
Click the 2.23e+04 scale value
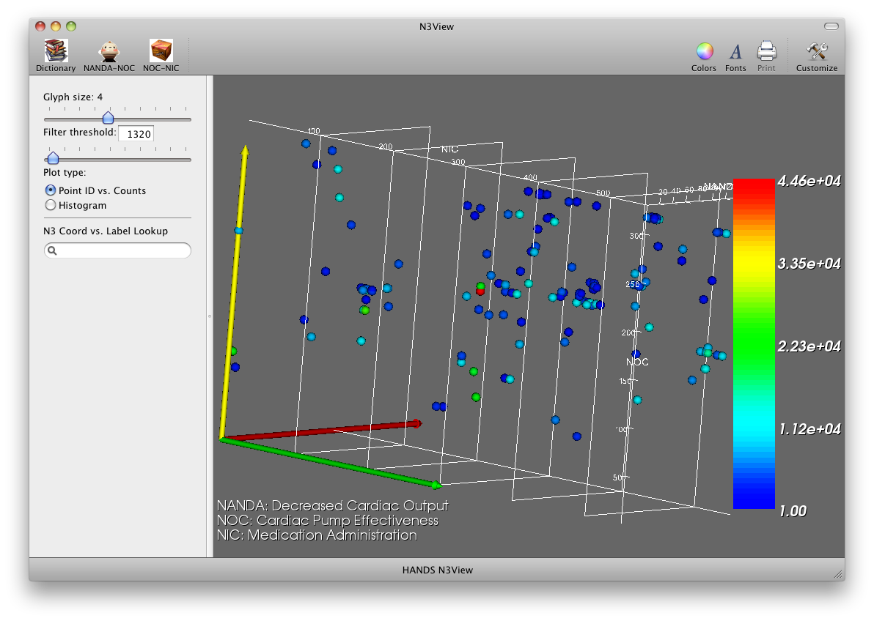809,346
